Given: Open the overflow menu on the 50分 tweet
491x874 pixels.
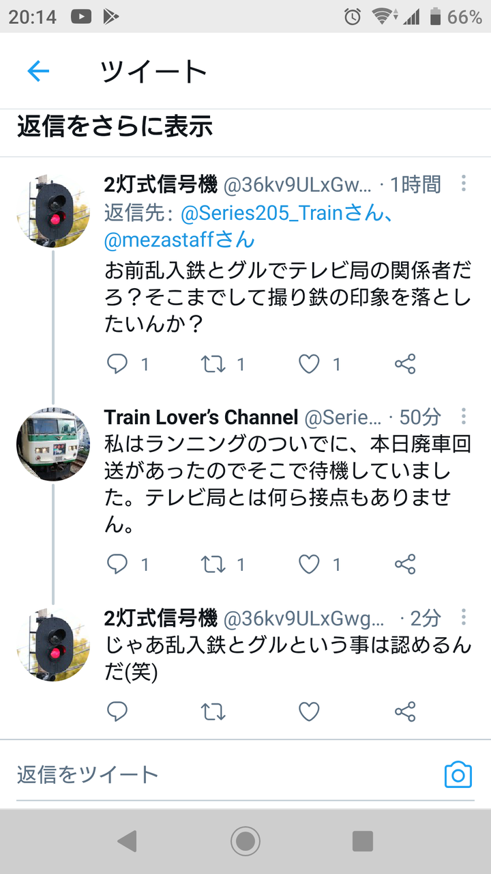Looking at the screenshot, I should (464, 417).
